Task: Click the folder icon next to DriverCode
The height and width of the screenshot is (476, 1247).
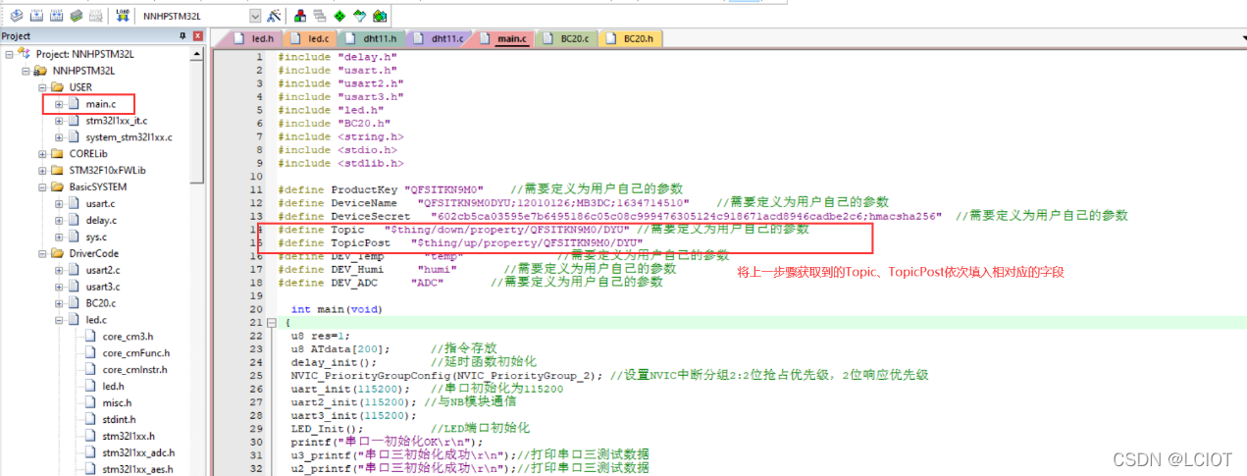Action: [58, 253]
